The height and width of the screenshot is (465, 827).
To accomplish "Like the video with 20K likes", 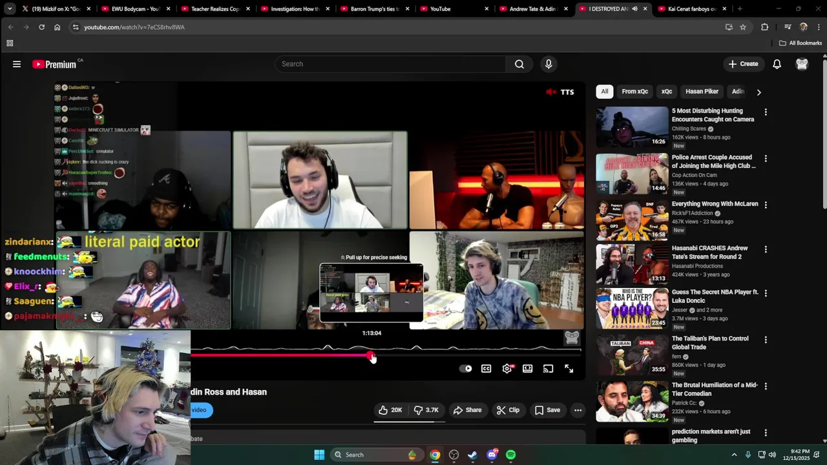I will click(390, 410).
